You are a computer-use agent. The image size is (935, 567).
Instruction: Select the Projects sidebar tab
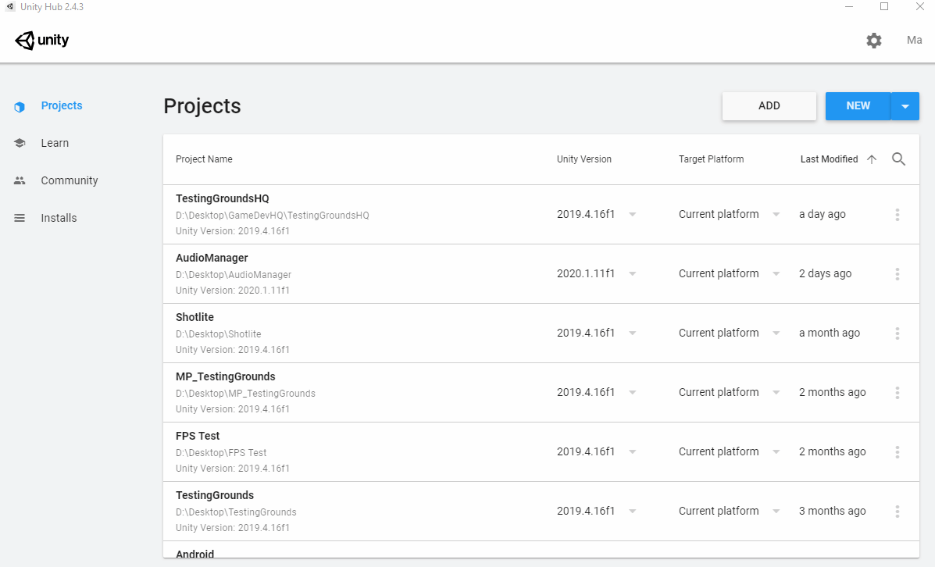click(61, 105)
